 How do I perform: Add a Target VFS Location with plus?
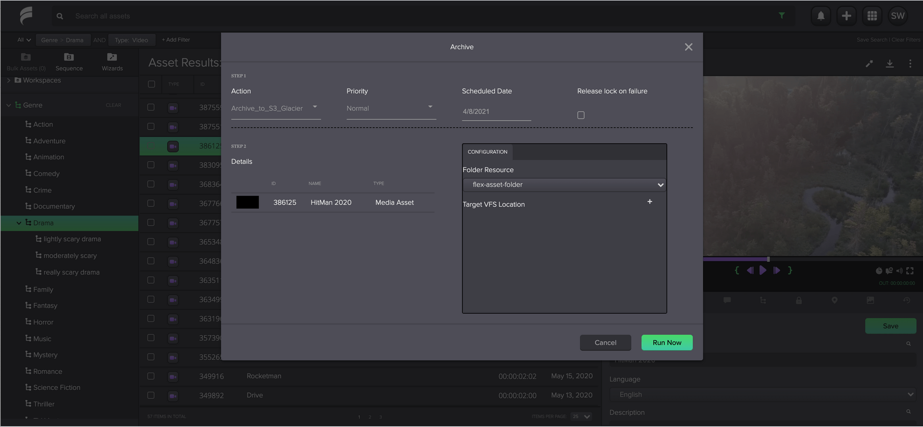tap(649, 202)
